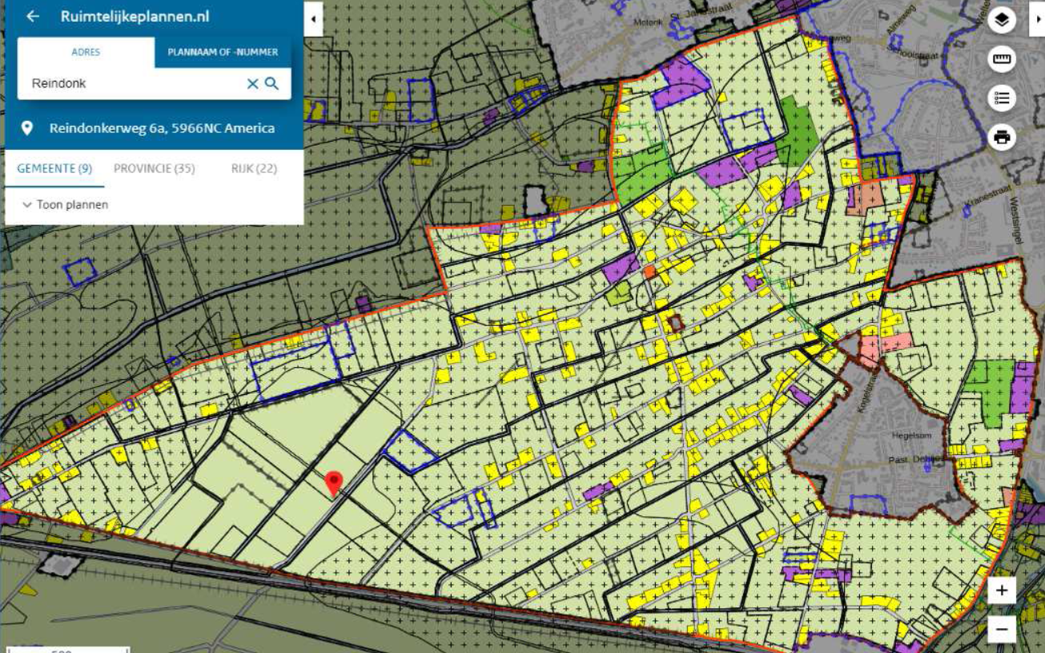Open the map layers button
The image size is (1045, 653).
pyautogui.click(x=1002, y=20)
